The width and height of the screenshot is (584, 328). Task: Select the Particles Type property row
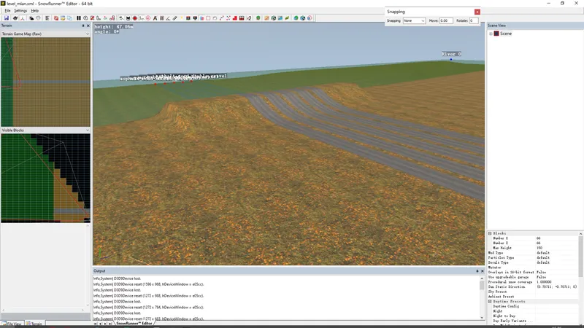tap(534, 257)
